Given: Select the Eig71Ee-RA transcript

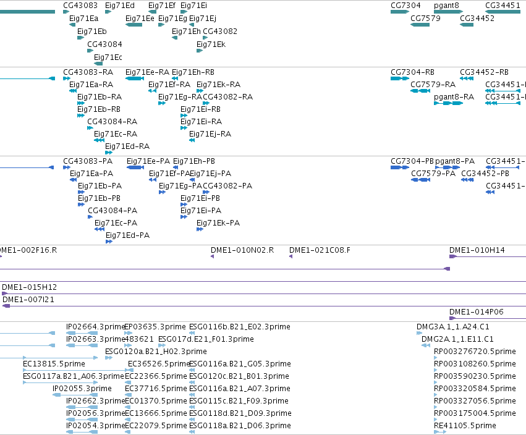Looking at the screenshot, I should pos(135,78).
